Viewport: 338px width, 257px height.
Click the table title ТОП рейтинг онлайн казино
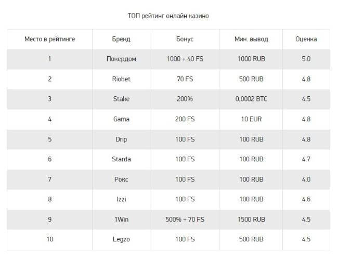coord(168,16)
